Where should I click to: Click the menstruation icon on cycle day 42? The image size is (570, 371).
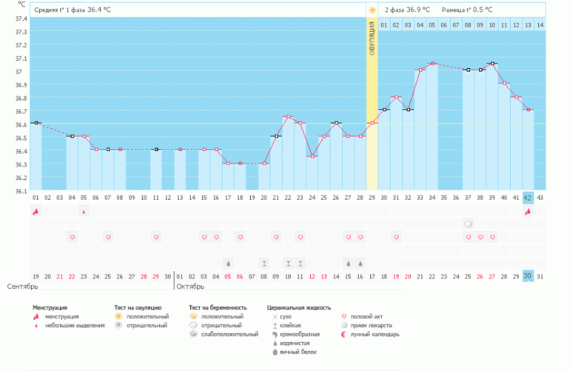[528, 211]
